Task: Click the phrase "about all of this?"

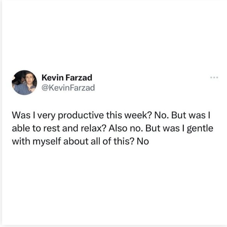Action: pyautogui.click(x=98, y=141)
